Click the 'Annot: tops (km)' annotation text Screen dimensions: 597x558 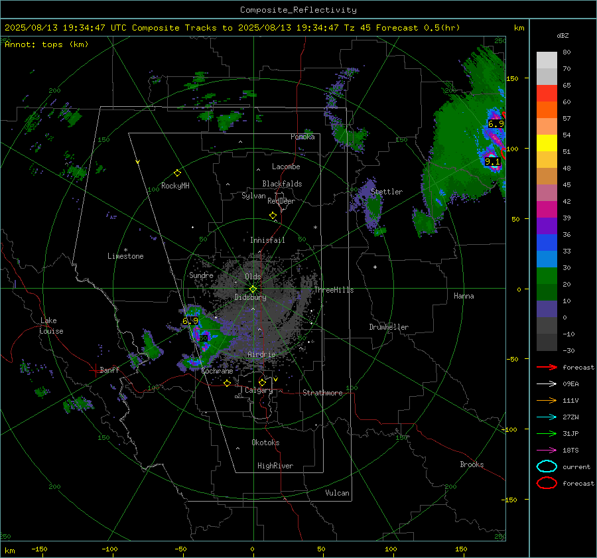[46, 44]
